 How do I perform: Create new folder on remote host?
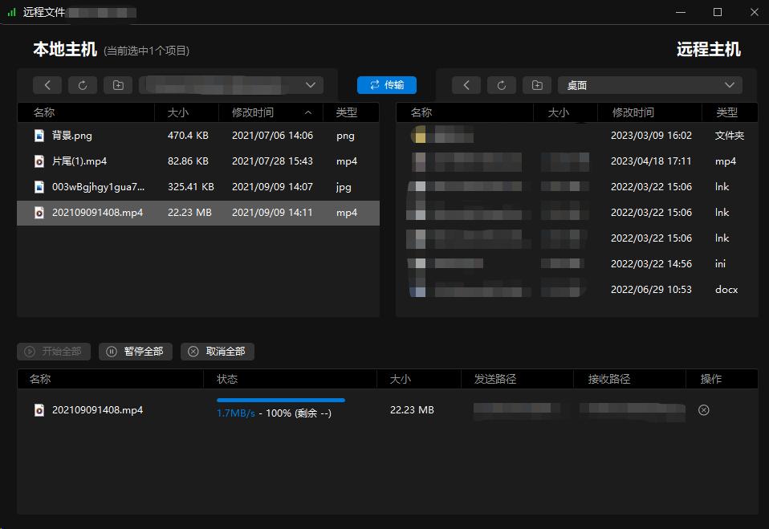[537, 85]
